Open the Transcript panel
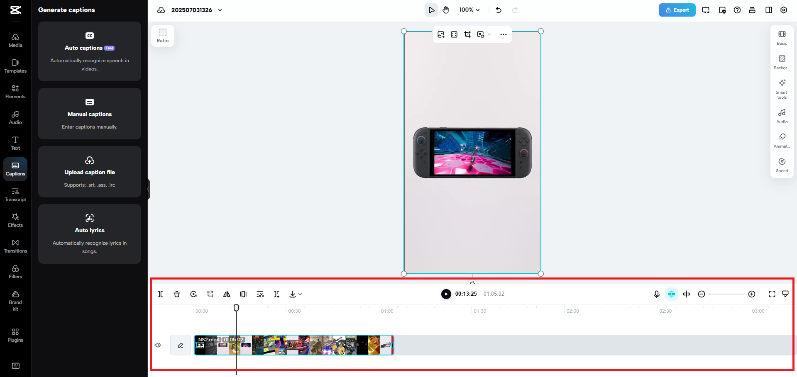 15,194
